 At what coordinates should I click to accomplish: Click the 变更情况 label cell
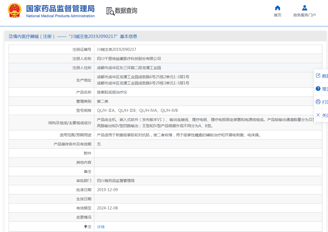(x=52, y=217)
